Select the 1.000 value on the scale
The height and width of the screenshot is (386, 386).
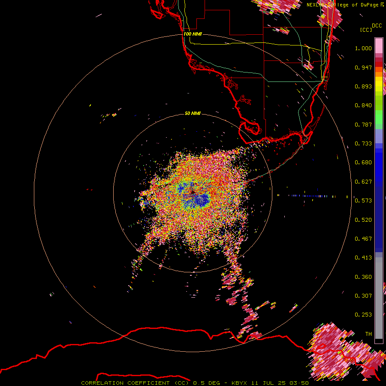[x=363, y=48]
